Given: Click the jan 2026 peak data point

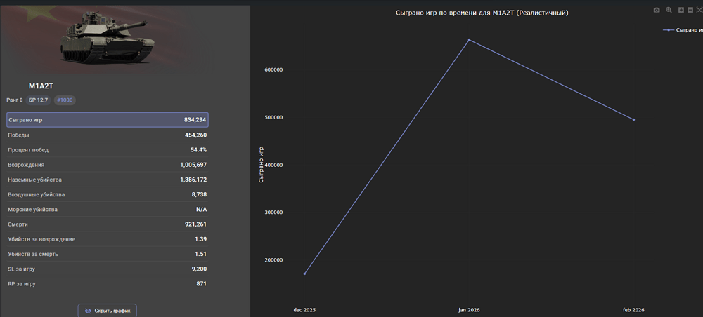Looking at the screenshot, I should tap(469, 40).
